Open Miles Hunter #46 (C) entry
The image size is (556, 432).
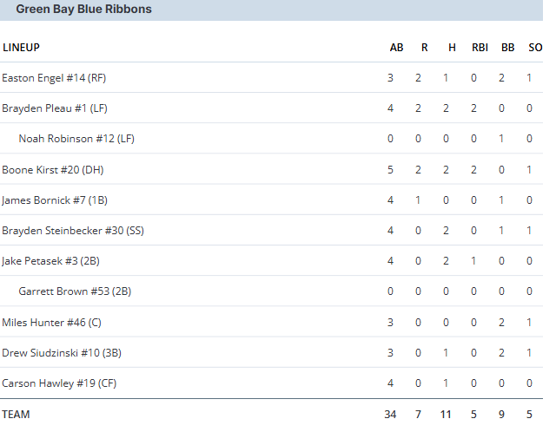pyautogui.click(x=51, y=323)
